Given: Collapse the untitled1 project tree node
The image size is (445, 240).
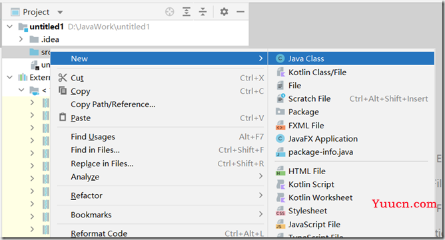Looking at the screenshot, I should 9,27.
